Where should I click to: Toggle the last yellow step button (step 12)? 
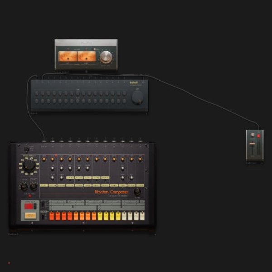click(x=118, y=216)
